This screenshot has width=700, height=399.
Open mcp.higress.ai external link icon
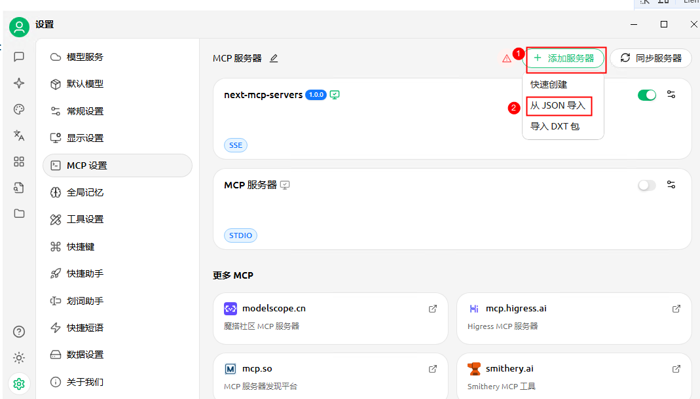(x=676, y=309)
